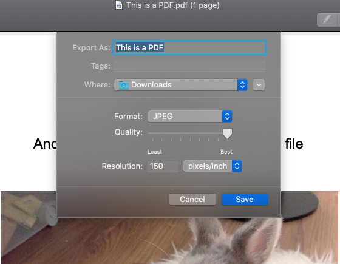Click the window title This is a PDF.pdf
Viewport: 340px width, 264px height.
[x=173, y=5]
